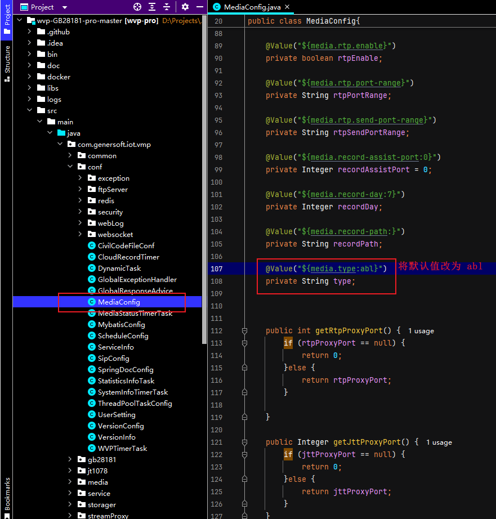The width and height of the screenshot is (496, 519).
Task: Click the media.type property reference on line 107
Action: pyautogui.click(x=333, y=269)
